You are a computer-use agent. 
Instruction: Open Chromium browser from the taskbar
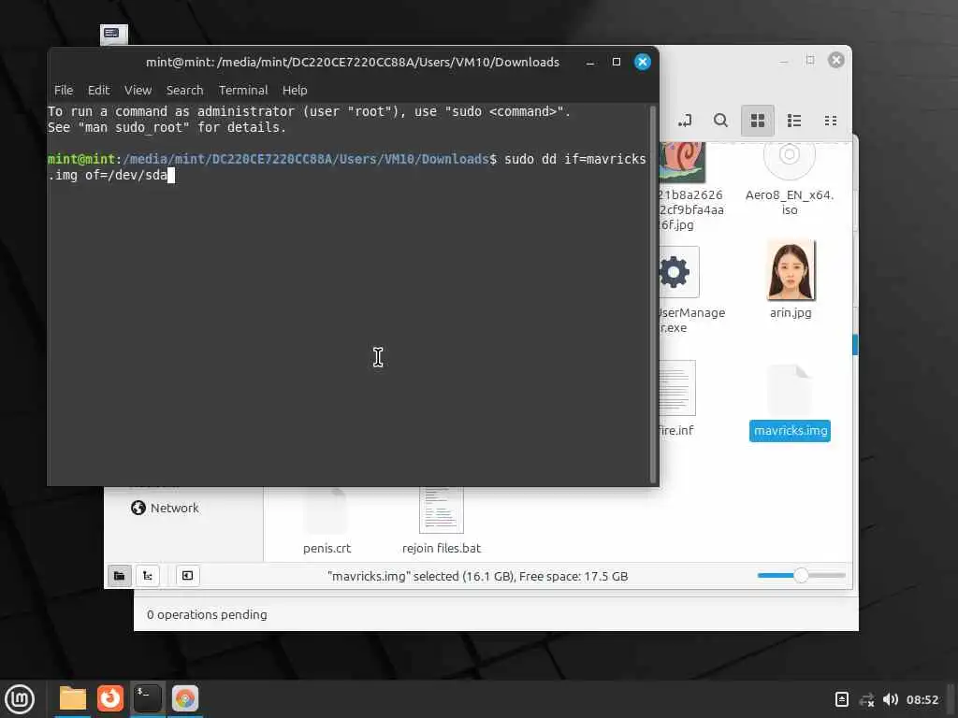coord(185,698)
